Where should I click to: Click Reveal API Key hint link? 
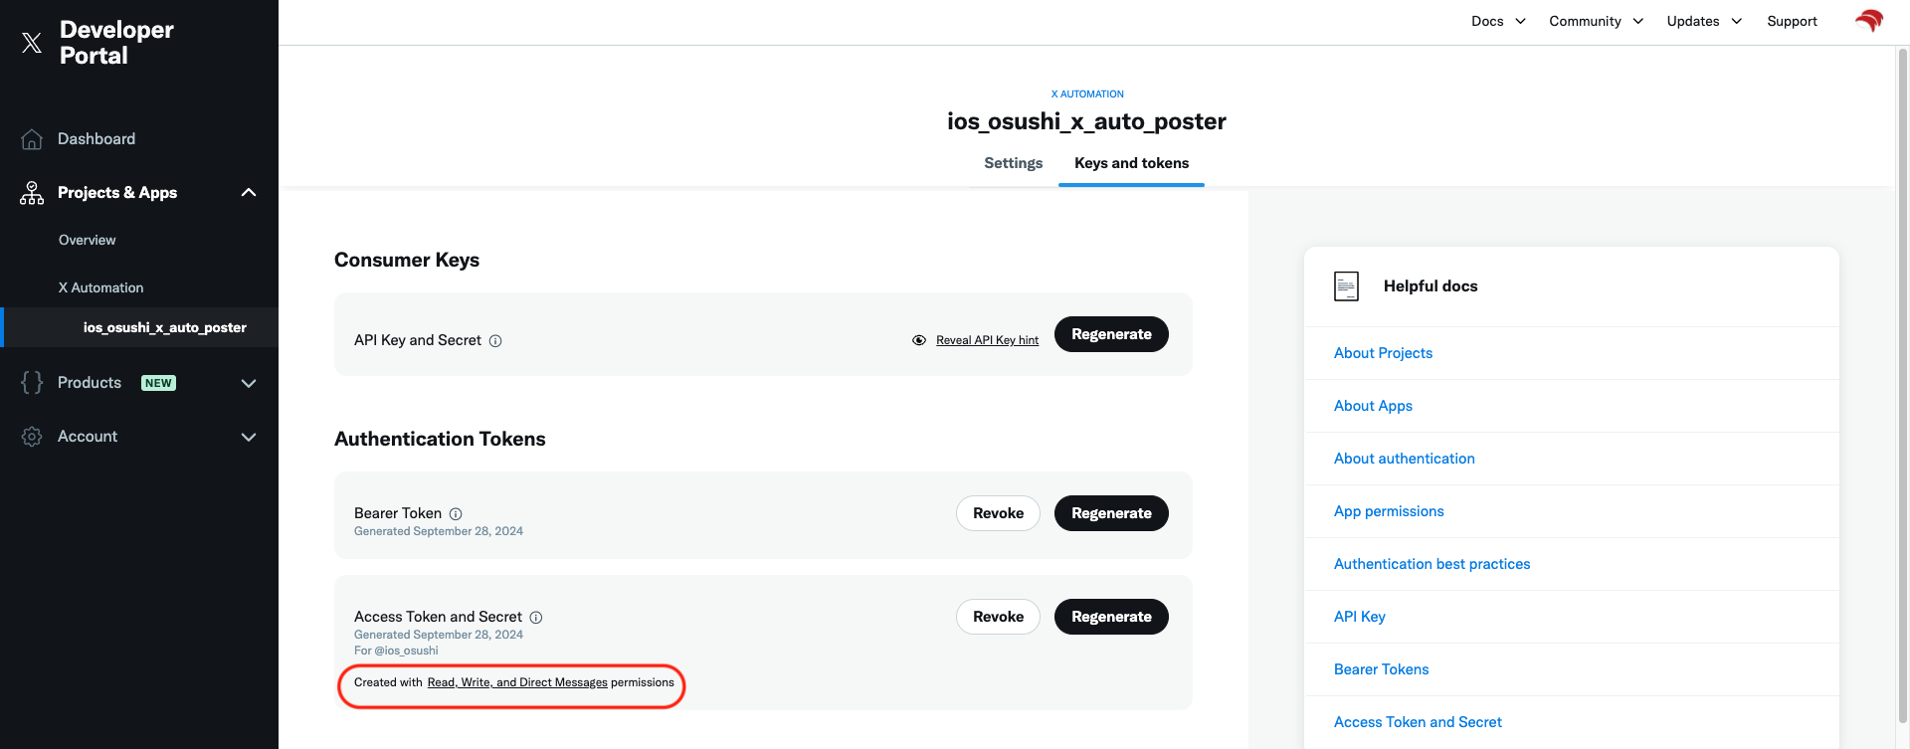[x=987, y=340]
